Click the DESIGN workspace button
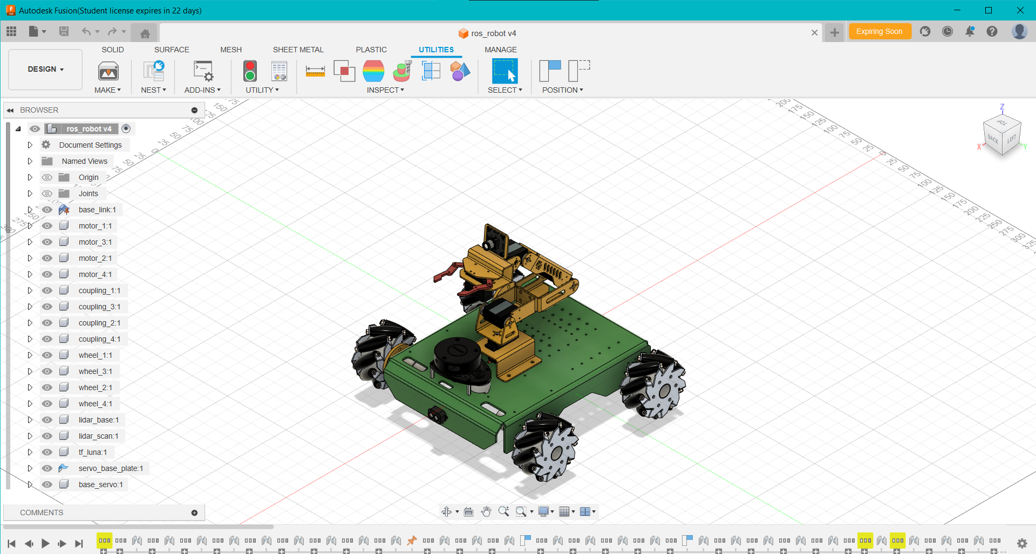The image size is (1036, 554). 45,69
